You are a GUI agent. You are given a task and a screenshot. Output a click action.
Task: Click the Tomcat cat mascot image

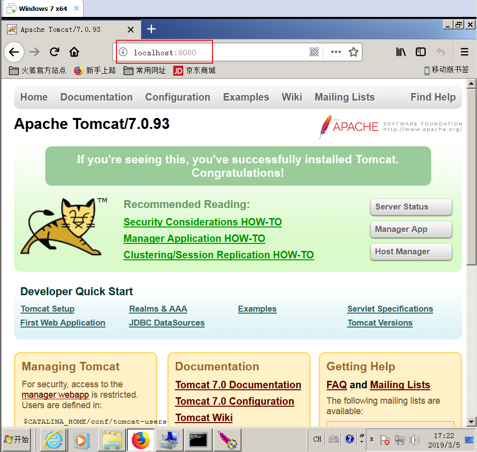coord(63,226)
